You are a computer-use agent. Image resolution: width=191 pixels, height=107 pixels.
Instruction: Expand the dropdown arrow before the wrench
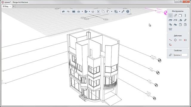point(119,12)
